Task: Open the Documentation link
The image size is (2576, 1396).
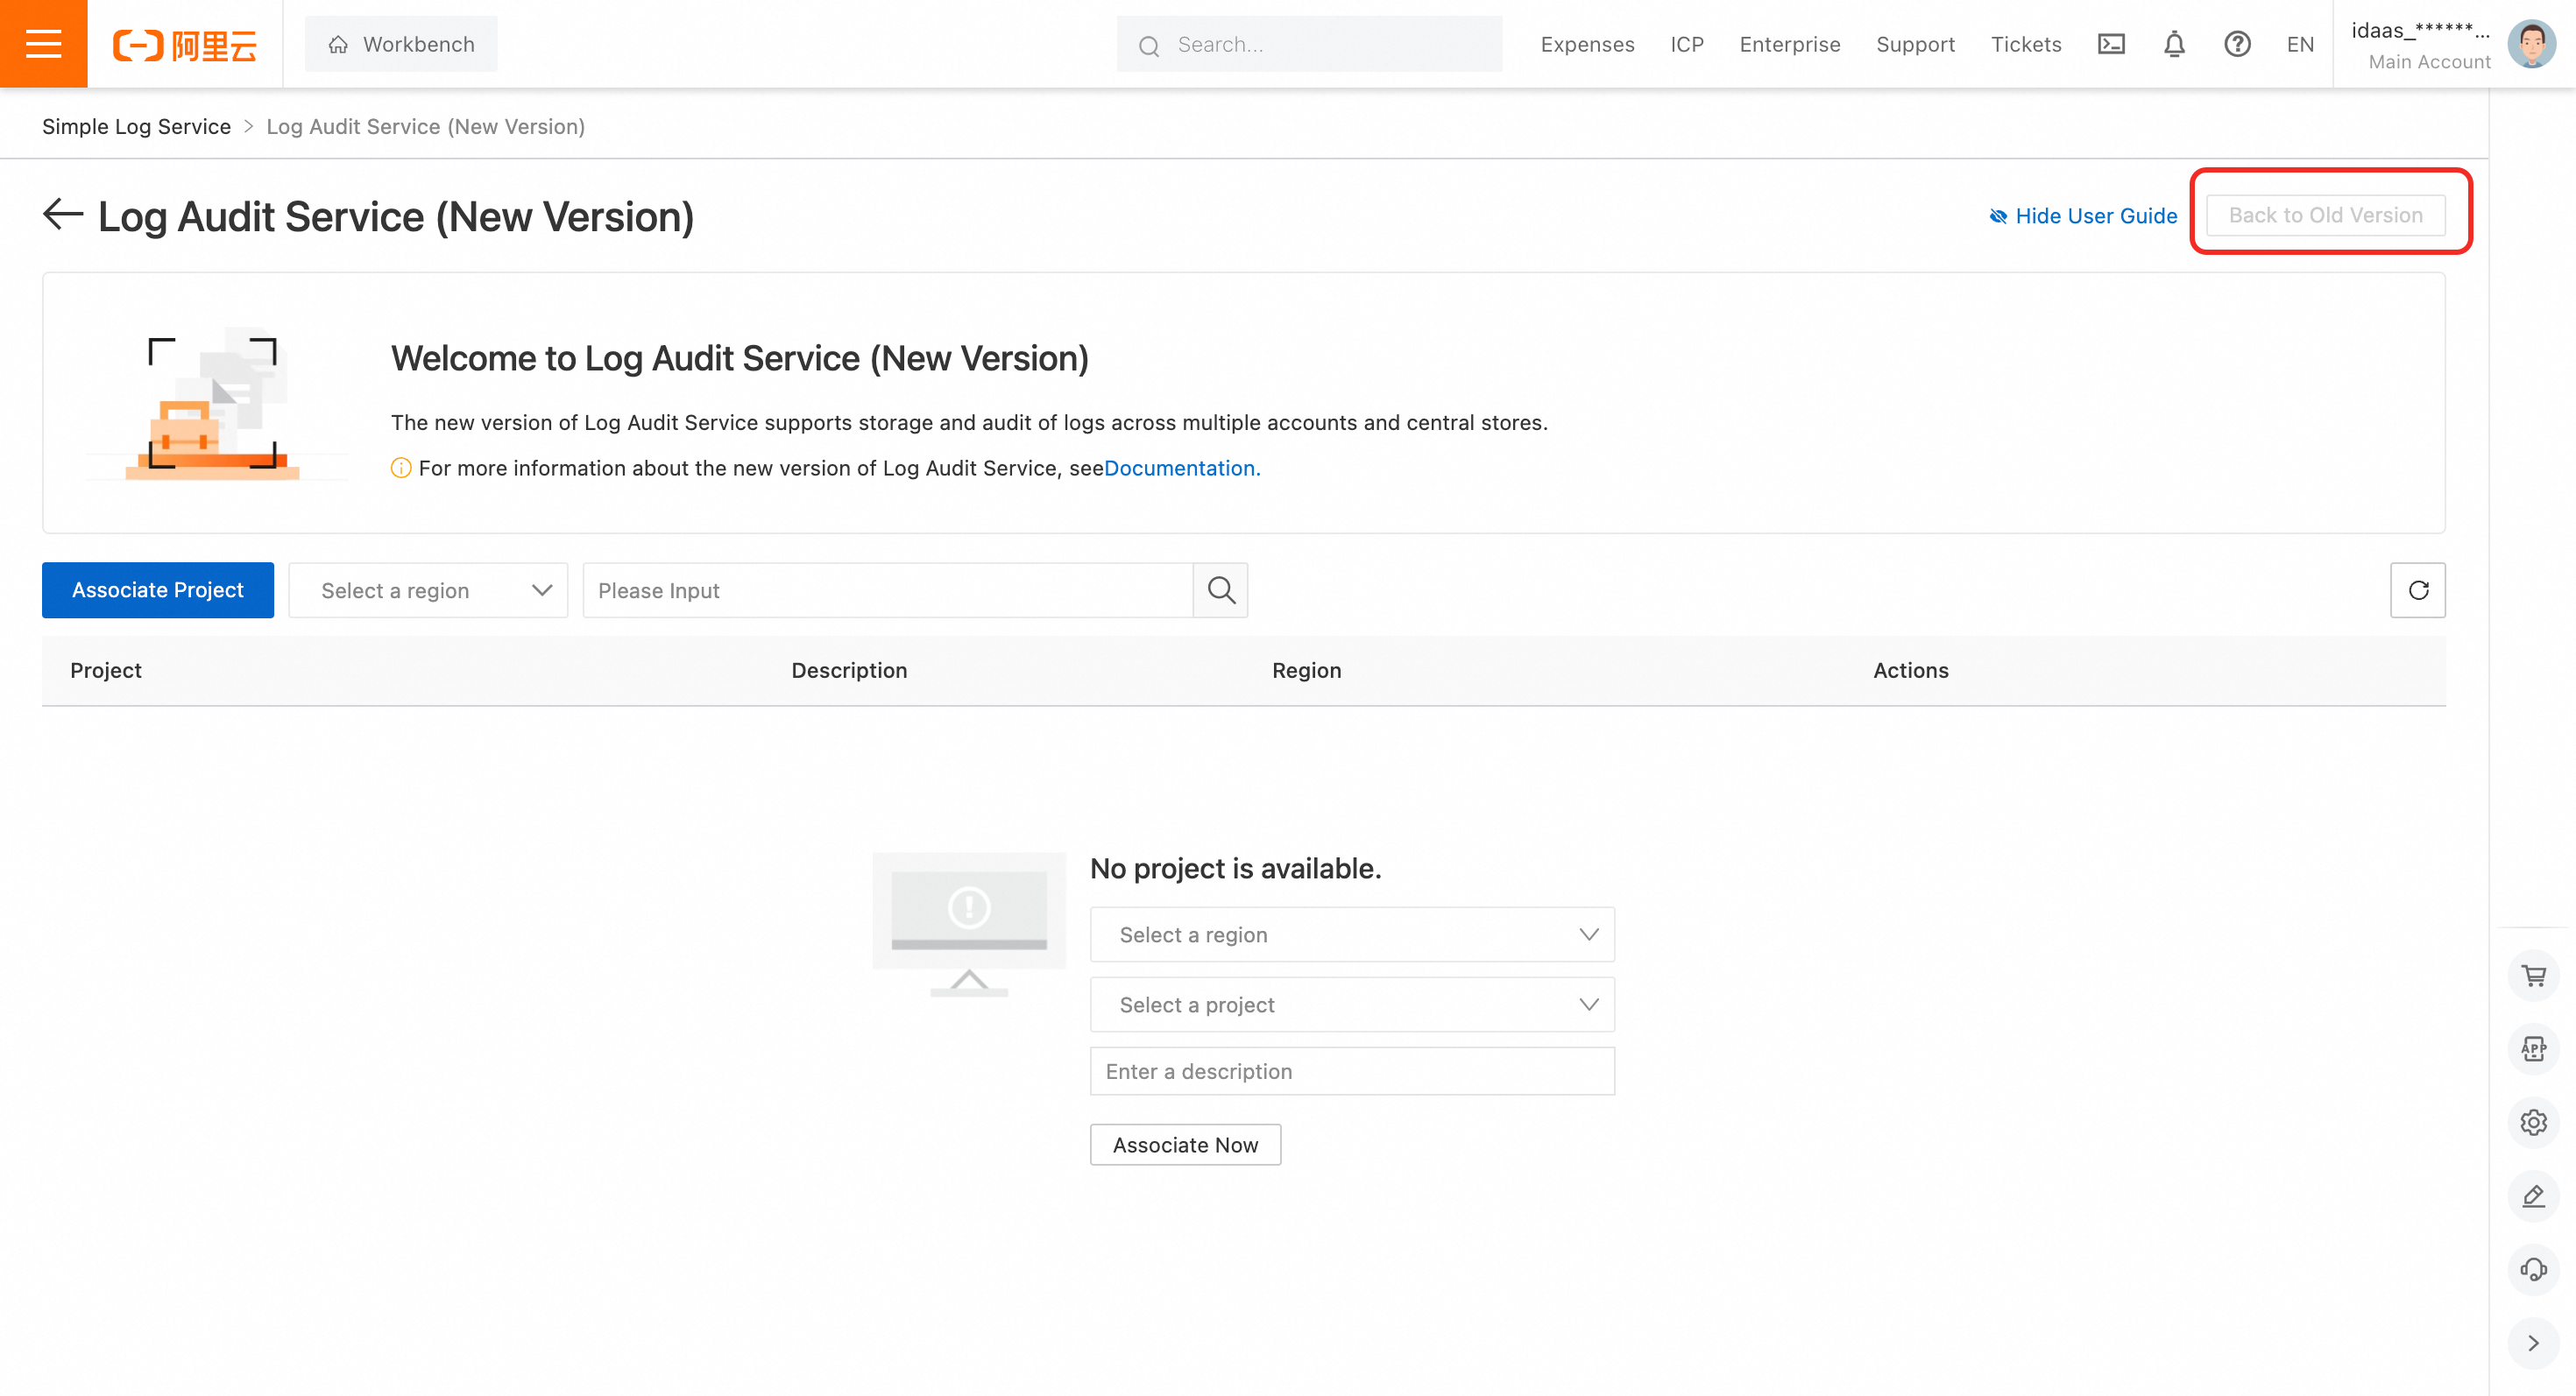Action: (1180, 468)
